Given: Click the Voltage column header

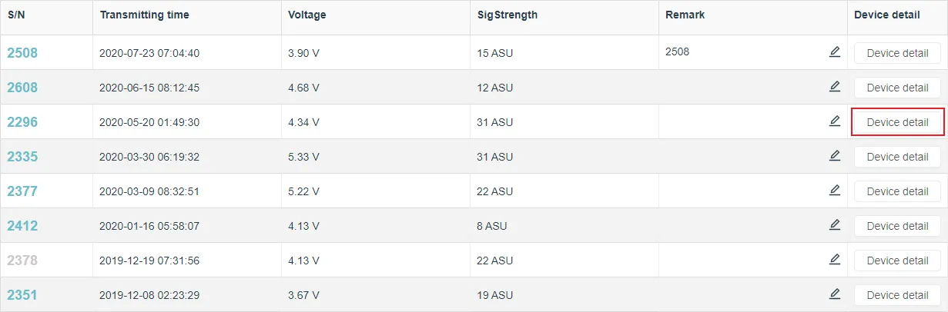Looking at the screenshot, I should click(307, 15).
